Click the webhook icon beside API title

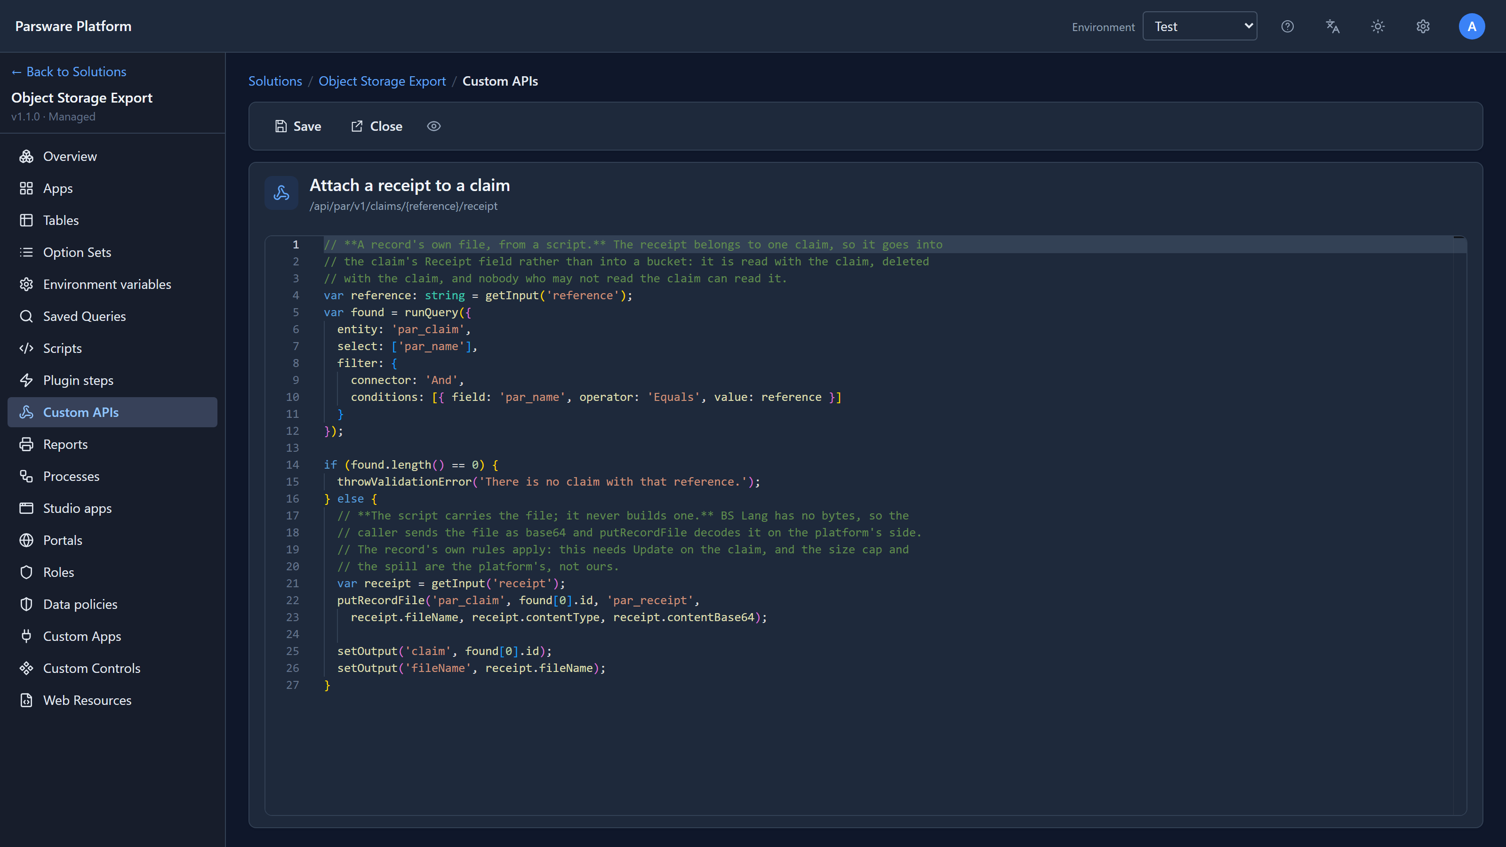(x=281, y=193)
